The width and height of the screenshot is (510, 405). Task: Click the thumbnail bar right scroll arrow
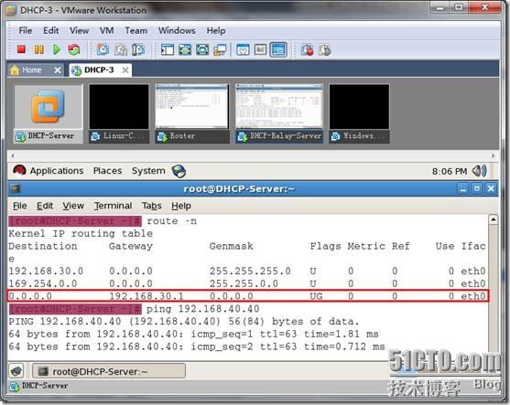tap(494, 155)
